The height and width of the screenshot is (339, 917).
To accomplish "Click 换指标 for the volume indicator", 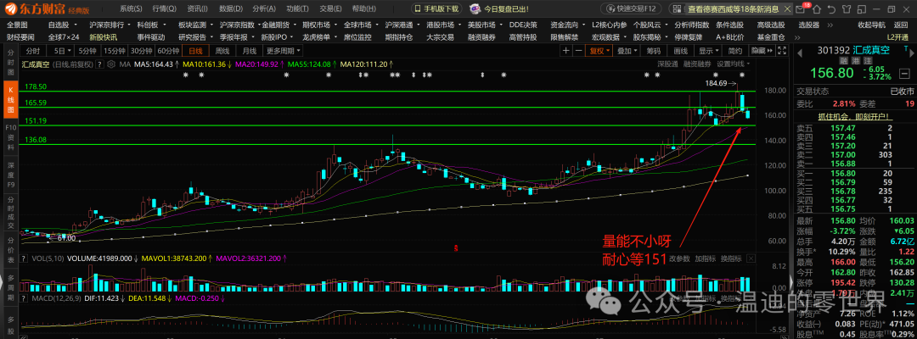I will point(730,258).
